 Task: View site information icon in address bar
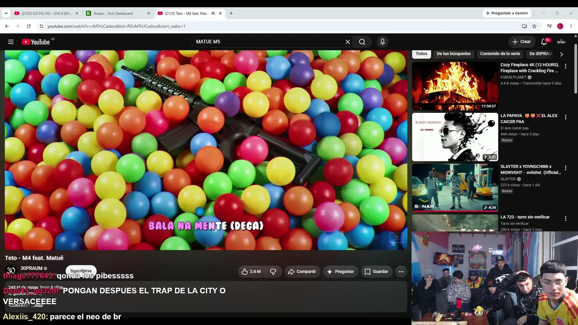41,26
